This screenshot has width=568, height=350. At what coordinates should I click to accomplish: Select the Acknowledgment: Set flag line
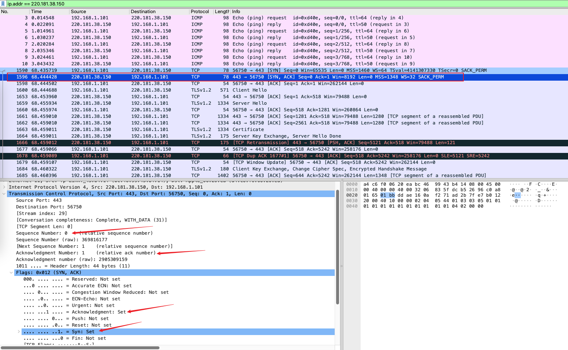[75, 312]
